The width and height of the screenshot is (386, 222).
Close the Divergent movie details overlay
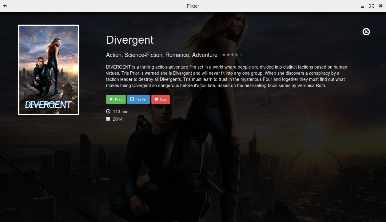[x=366, y=32]
